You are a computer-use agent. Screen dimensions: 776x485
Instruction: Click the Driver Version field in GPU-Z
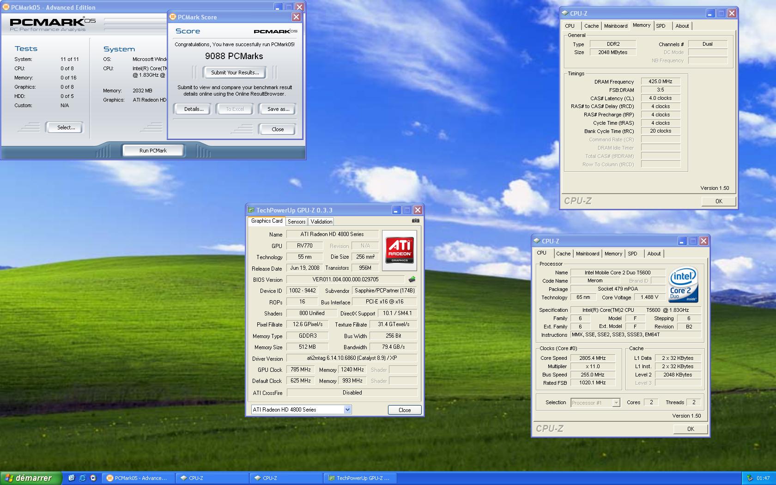(352, 358)
